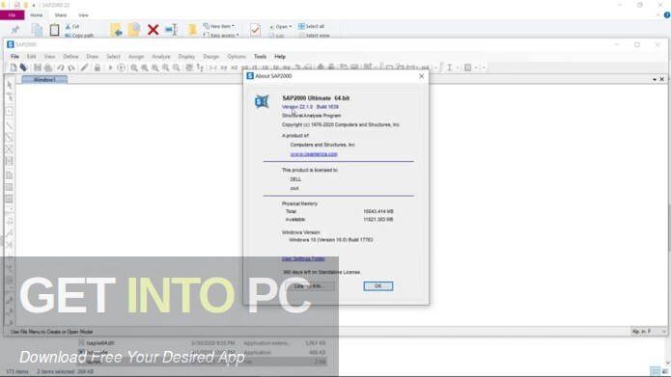Click Select none in Explorer ribbon
Image resolution: width=671 pixels, height=377 pixels.
coord(314,36)
